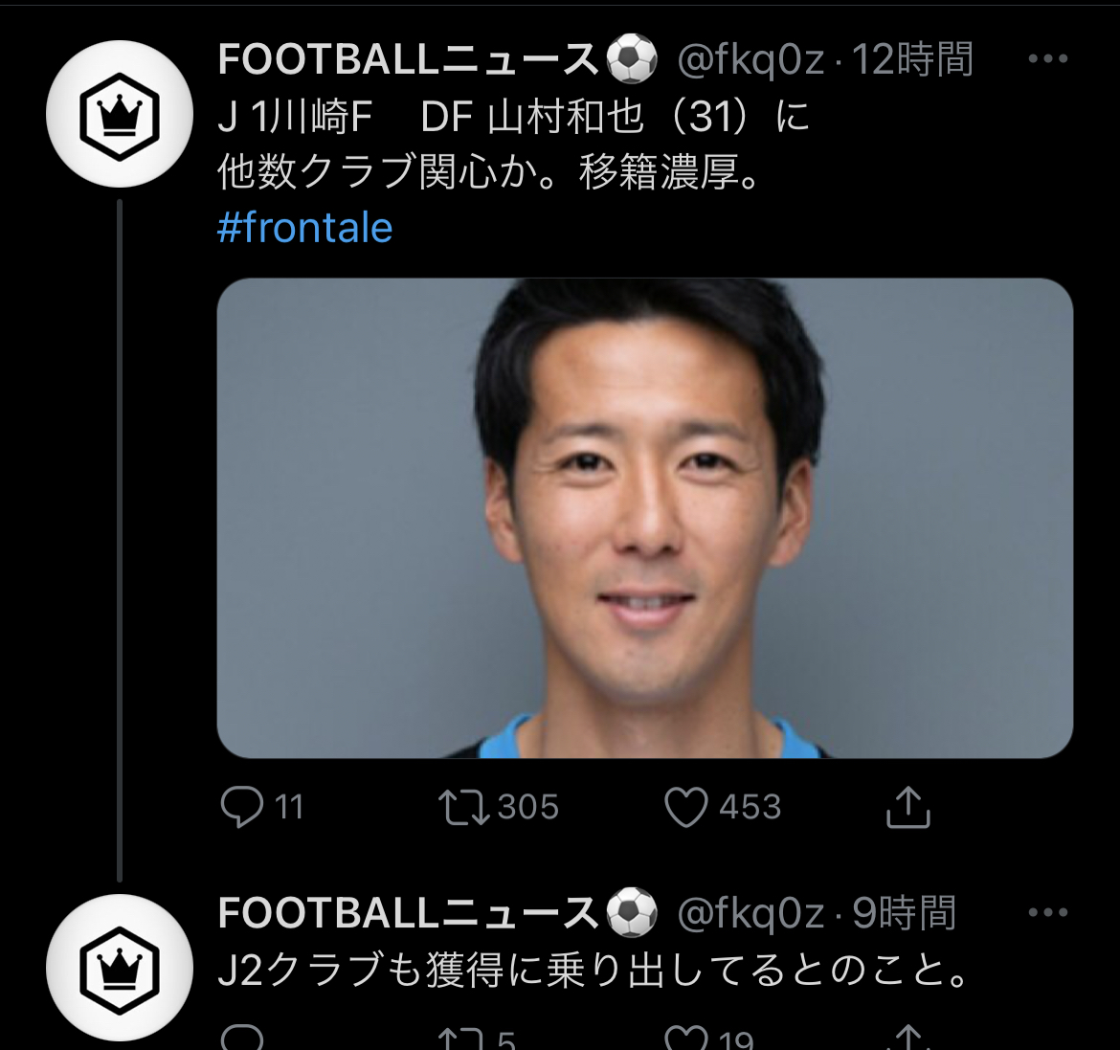The image size is (1120, 1050).
Task: Like the first tweet with 453 likes
Action: (x=685, y=807)
